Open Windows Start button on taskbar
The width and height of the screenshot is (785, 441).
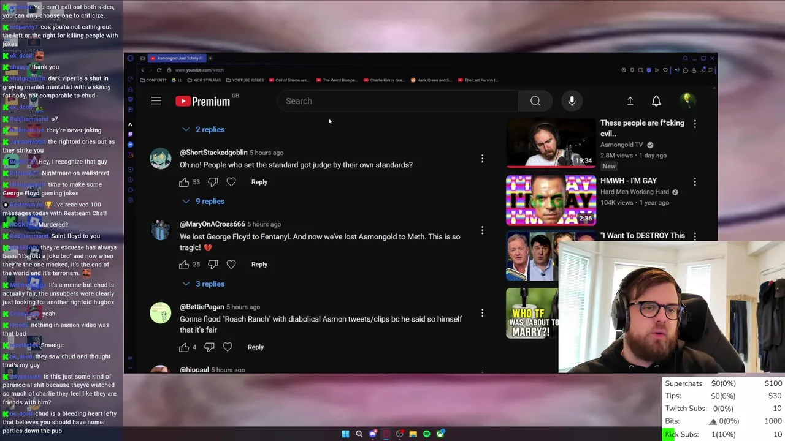[x=345, y=434]
